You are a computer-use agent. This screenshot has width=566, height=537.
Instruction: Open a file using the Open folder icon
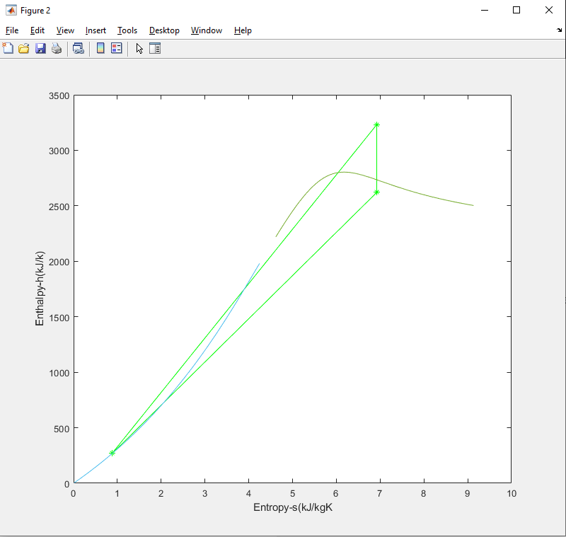[x=24, y=48]
